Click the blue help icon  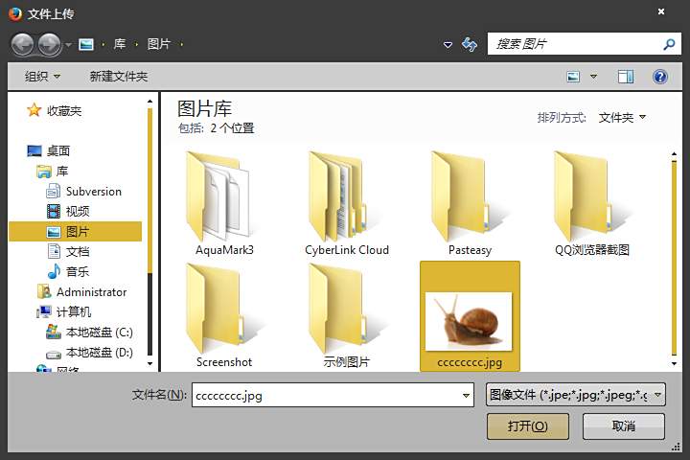point(660,77)
